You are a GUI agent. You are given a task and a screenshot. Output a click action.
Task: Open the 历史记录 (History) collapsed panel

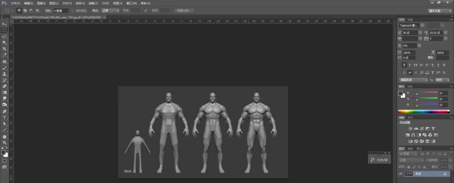380,160
